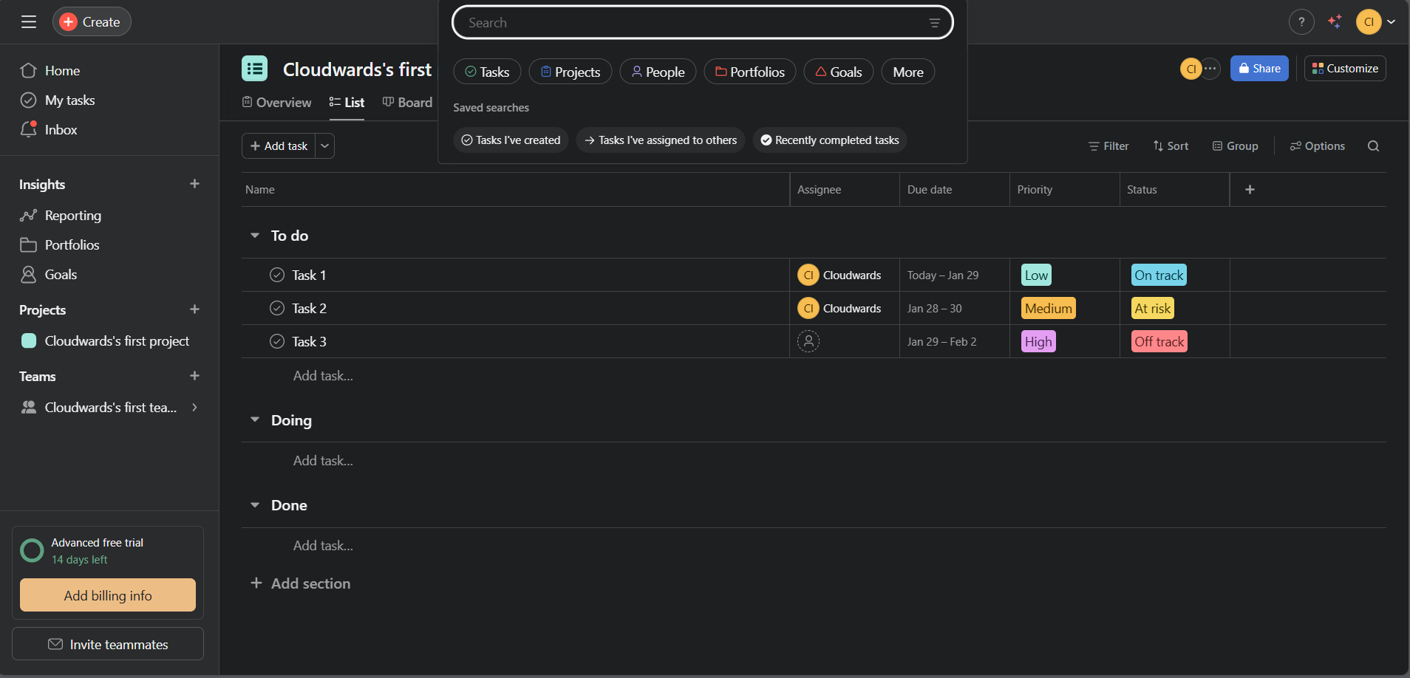The width and height of the screenshot is (1410, 678).
Task: Mark Task 3 as complete
Action: coord(277,341)
